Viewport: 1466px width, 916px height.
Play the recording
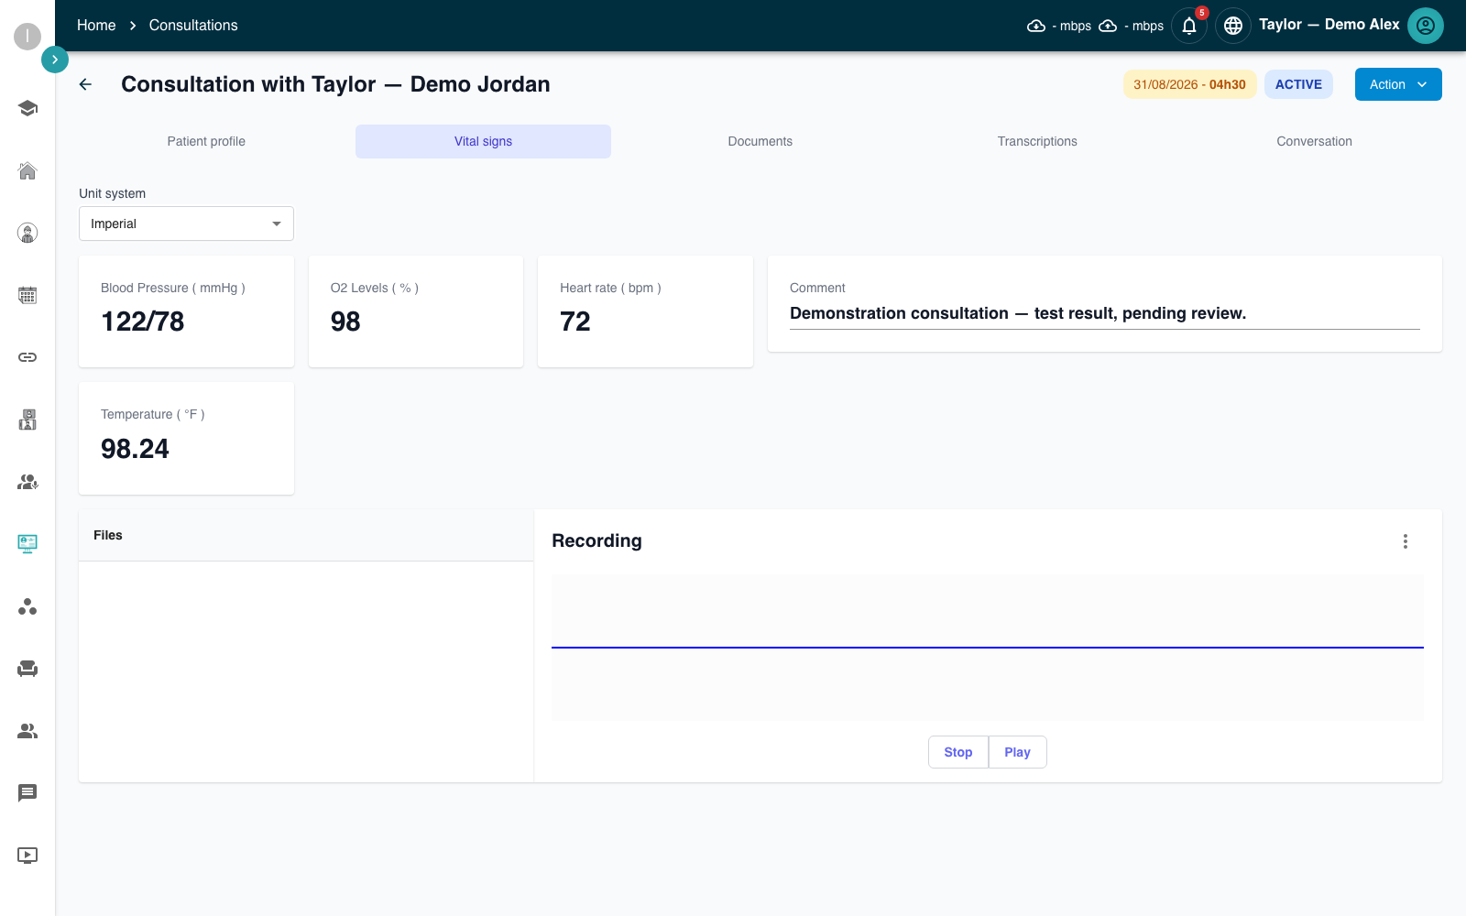pos(1017,752)
